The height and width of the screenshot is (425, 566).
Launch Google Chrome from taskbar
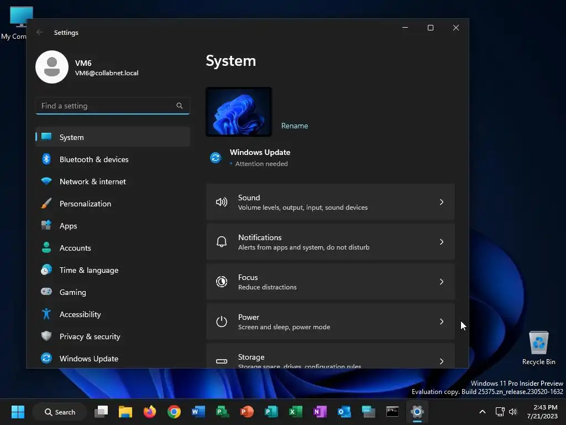tap(174, 412)
